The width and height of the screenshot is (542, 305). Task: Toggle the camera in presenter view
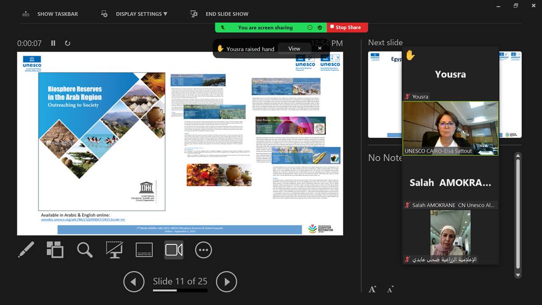tap(174, 249)
